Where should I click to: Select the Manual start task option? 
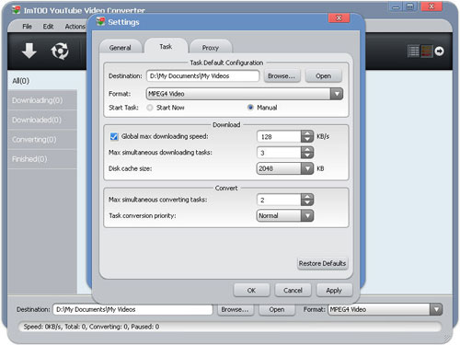click(250, 108)
